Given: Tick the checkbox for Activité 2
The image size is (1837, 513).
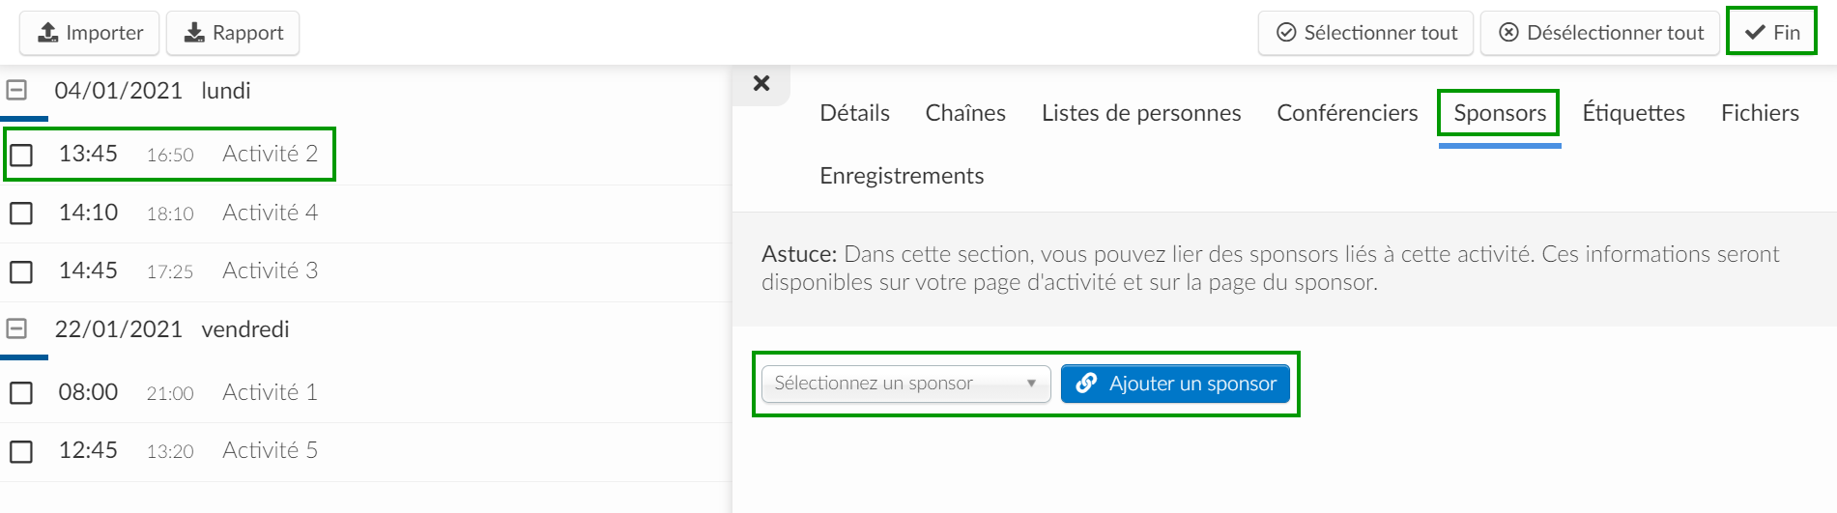Looking at the screenshot, I should coord(21,155).
